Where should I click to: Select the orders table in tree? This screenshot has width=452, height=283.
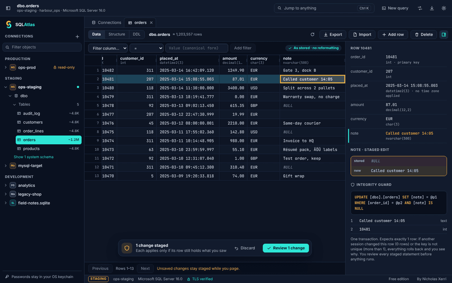pos(48,140)
